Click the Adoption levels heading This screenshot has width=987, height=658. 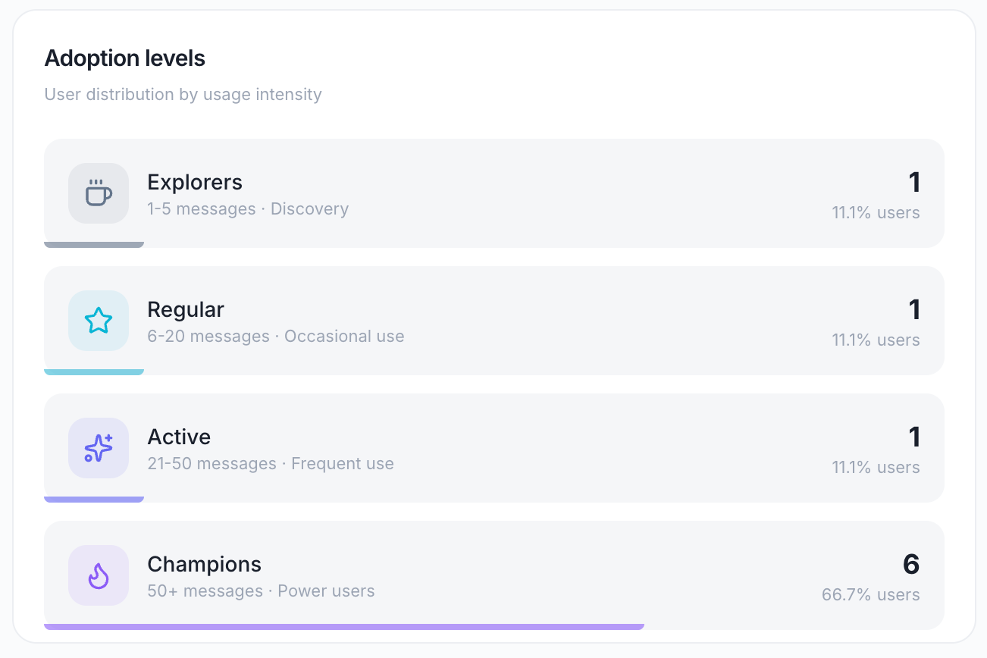[125, 58]
